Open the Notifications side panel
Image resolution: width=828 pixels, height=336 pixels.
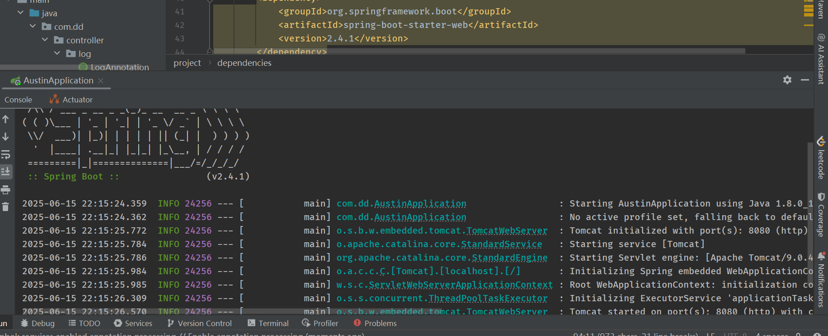(821, 279)
